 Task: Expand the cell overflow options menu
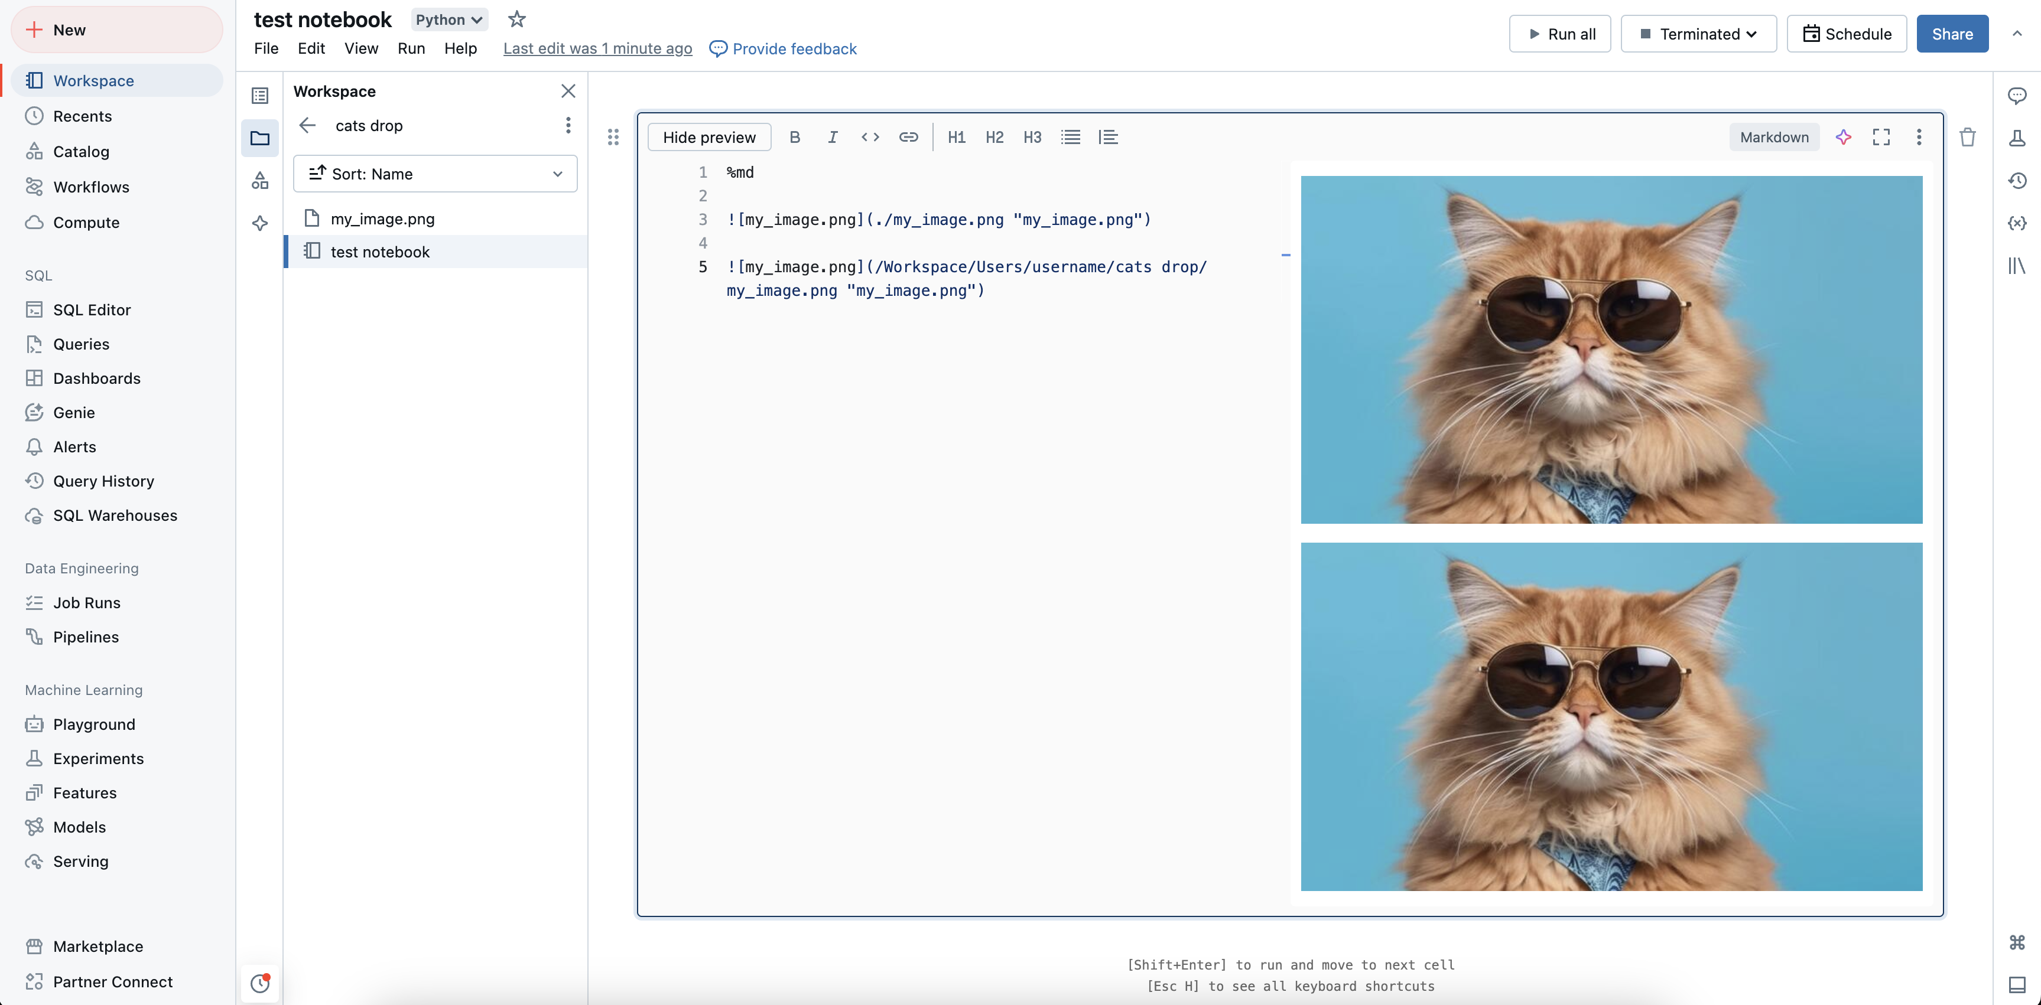(1920, 136)
